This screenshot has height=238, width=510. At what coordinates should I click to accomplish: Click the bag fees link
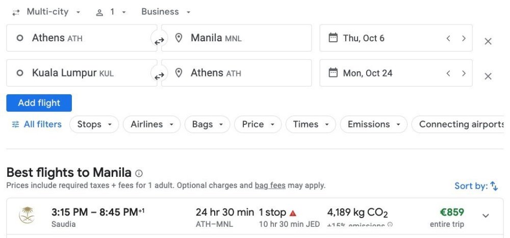(270, 186)
